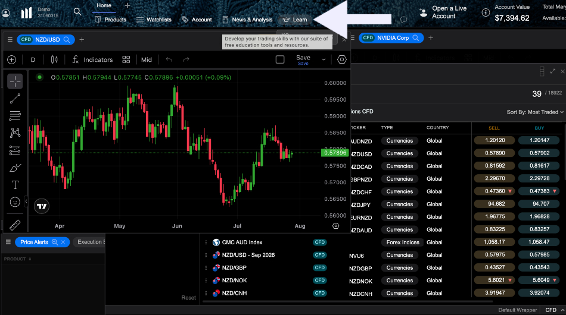
Task: Select the ruler measure tool
Action: click(15, 225)
